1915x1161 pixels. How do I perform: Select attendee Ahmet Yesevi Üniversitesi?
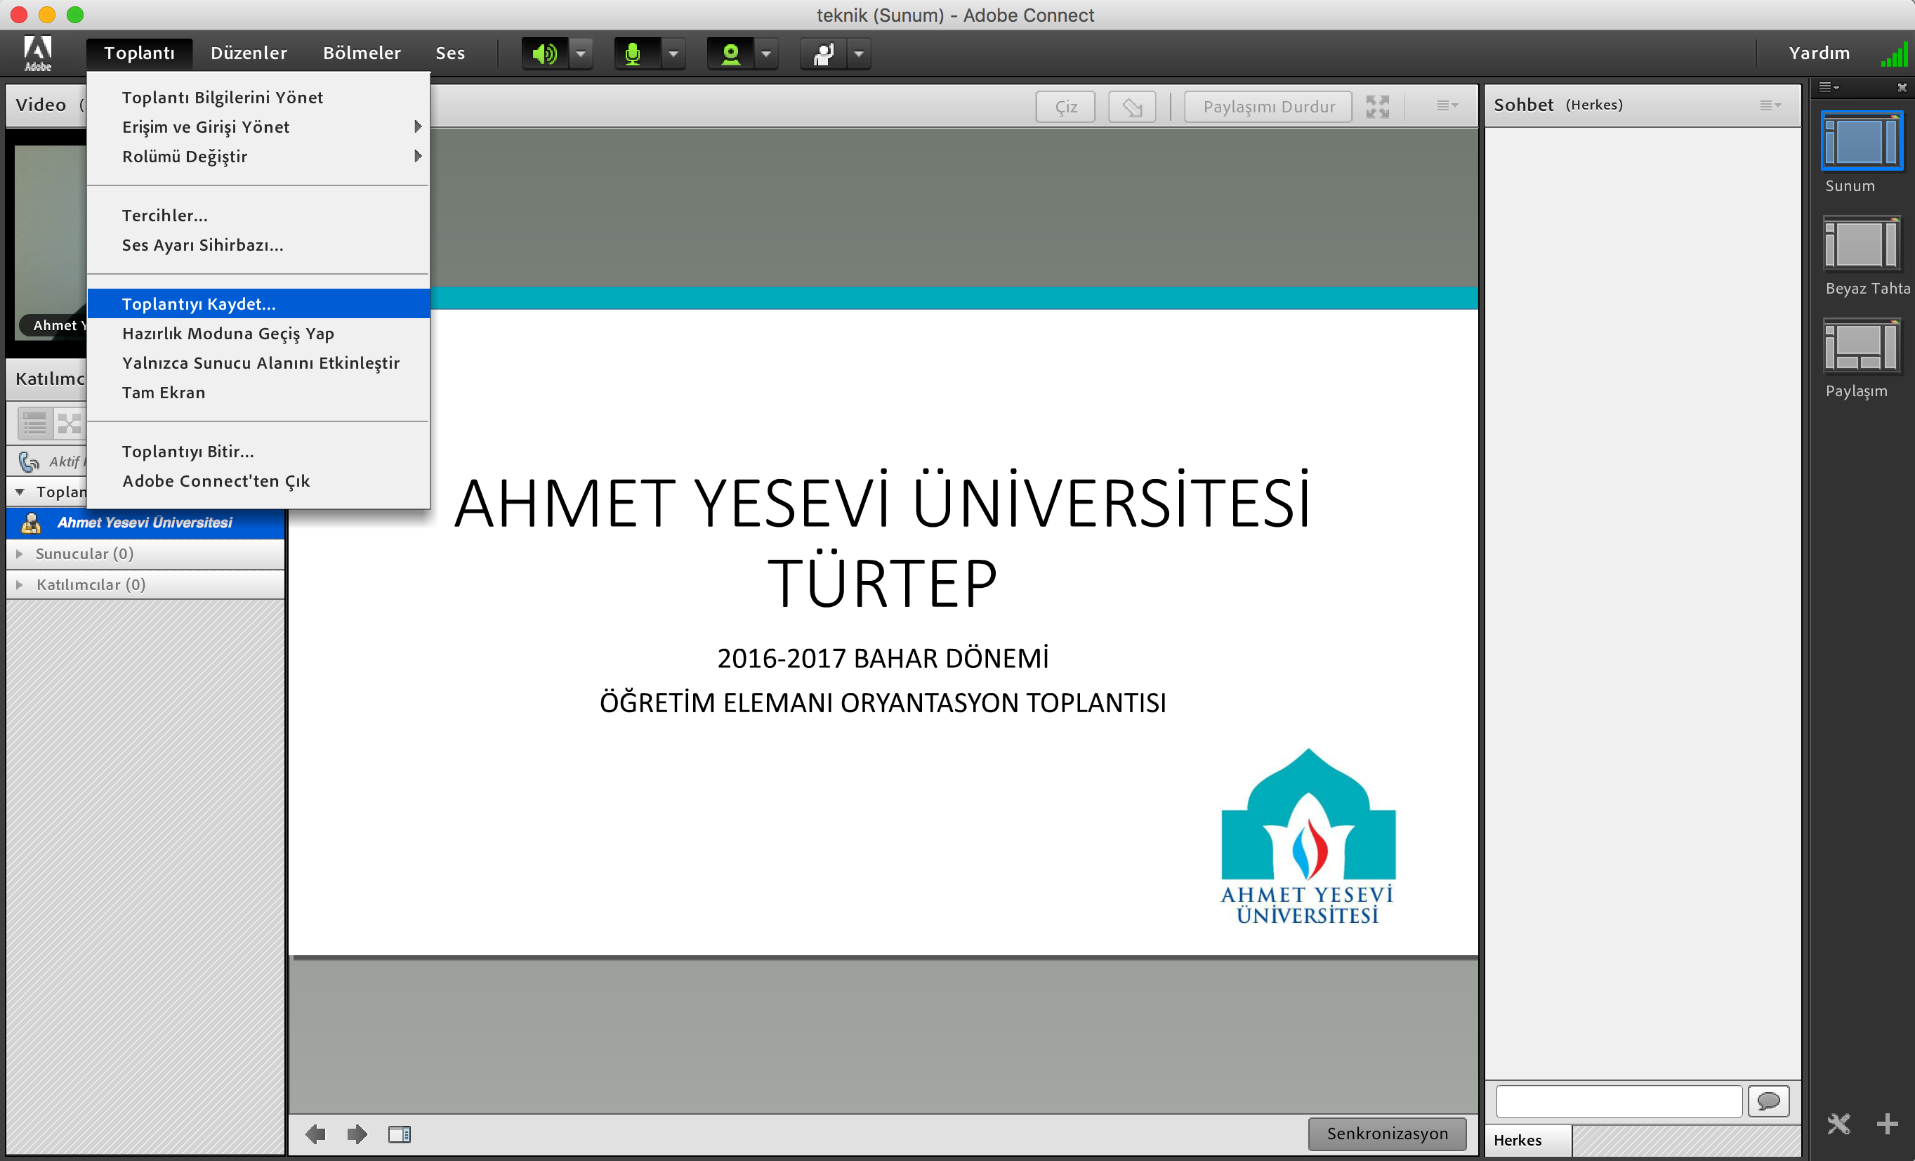click(x=145, y=523)
